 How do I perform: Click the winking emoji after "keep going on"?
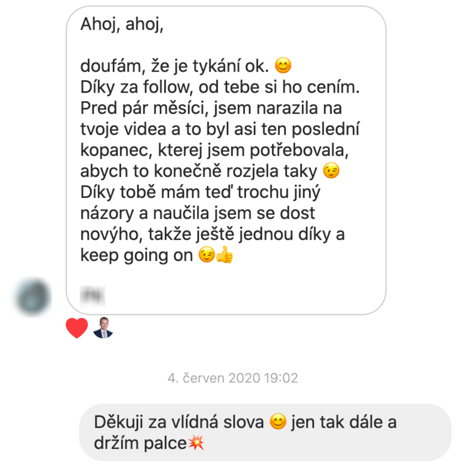coord(207,255)
